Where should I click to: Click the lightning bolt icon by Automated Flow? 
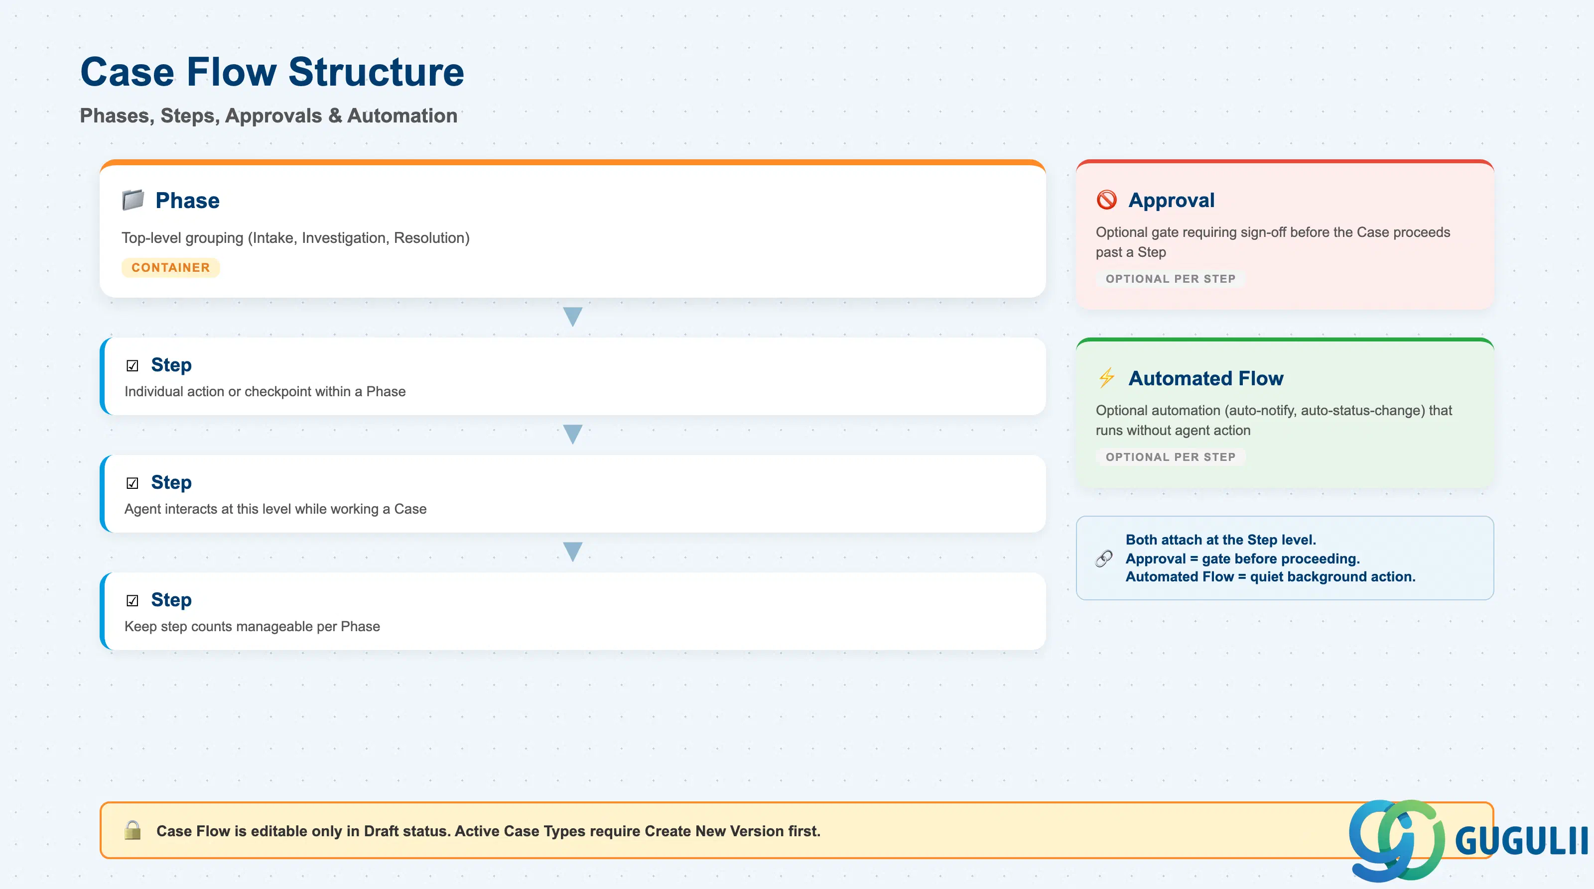tap(1106, 378)
